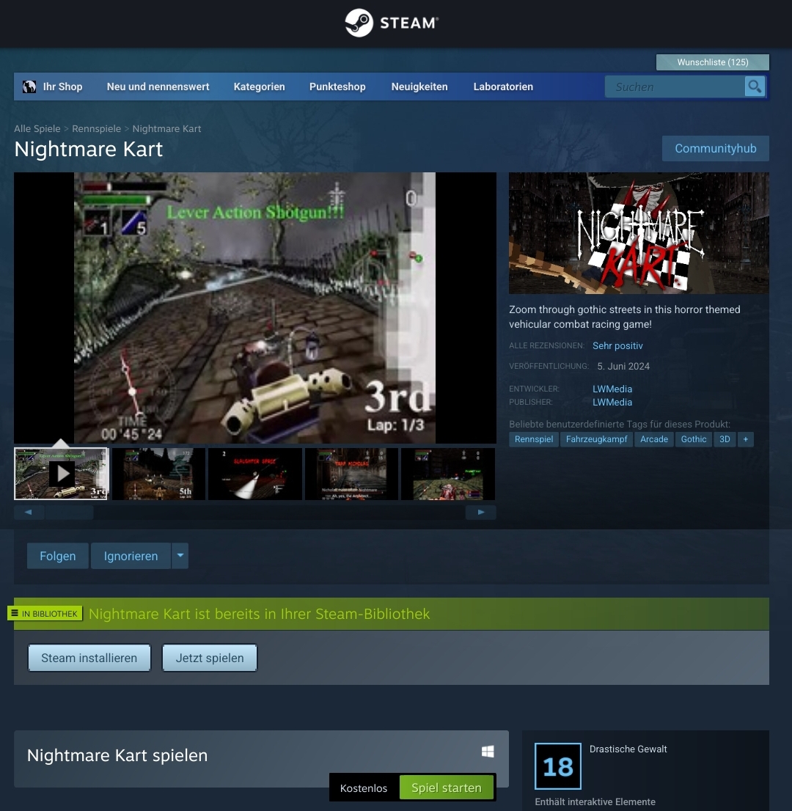This screenshot has width=792, height=811.
Task: Click the In Bibliothek badge
Action: pyautogui.click(x=45, y=614)
